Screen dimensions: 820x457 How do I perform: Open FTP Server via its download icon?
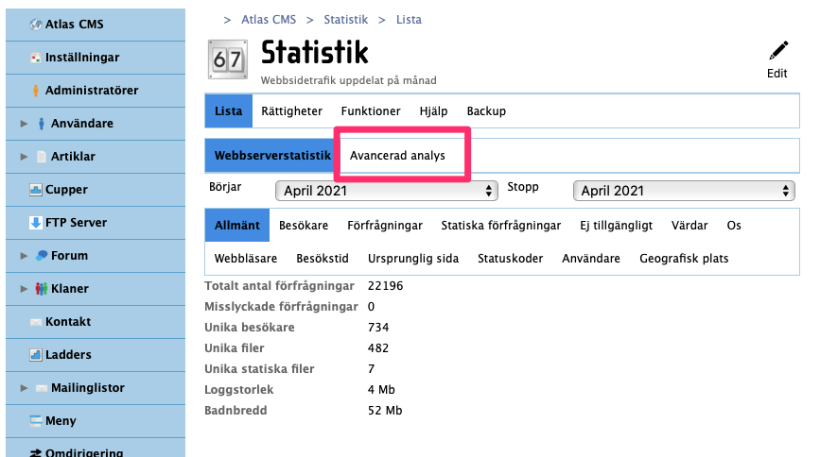pos(36,223)
